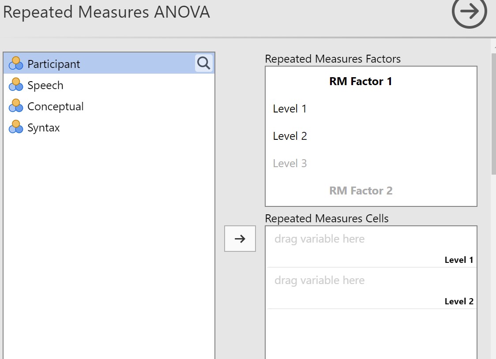
Task: Click the Participant nominal variable icon
Action: click(16, 64)
